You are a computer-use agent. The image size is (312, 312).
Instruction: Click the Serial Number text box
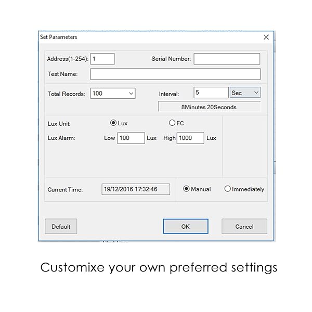pos(227,59)
